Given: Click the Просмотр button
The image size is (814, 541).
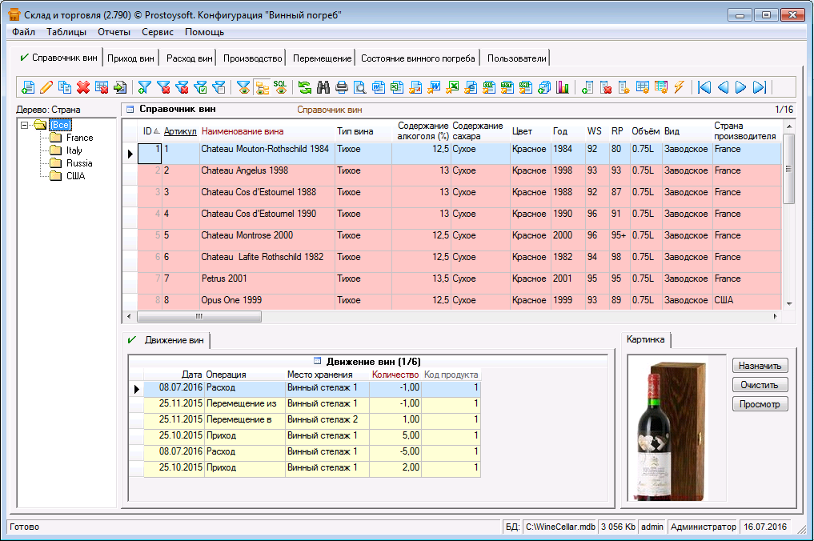Looking at the screenshot, I should (x=760, y=404).
